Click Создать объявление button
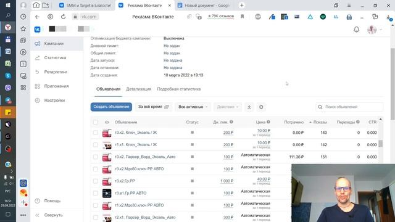The height and width of the screenshot is (222, 395). point(111,107)
